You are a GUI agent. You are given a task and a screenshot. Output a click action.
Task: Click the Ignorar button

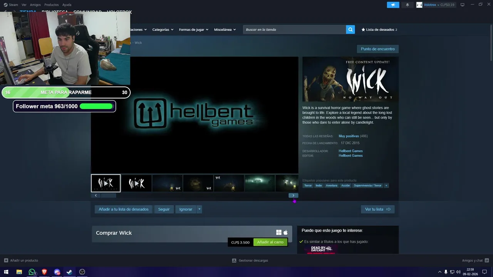click(x=186, y=209)
